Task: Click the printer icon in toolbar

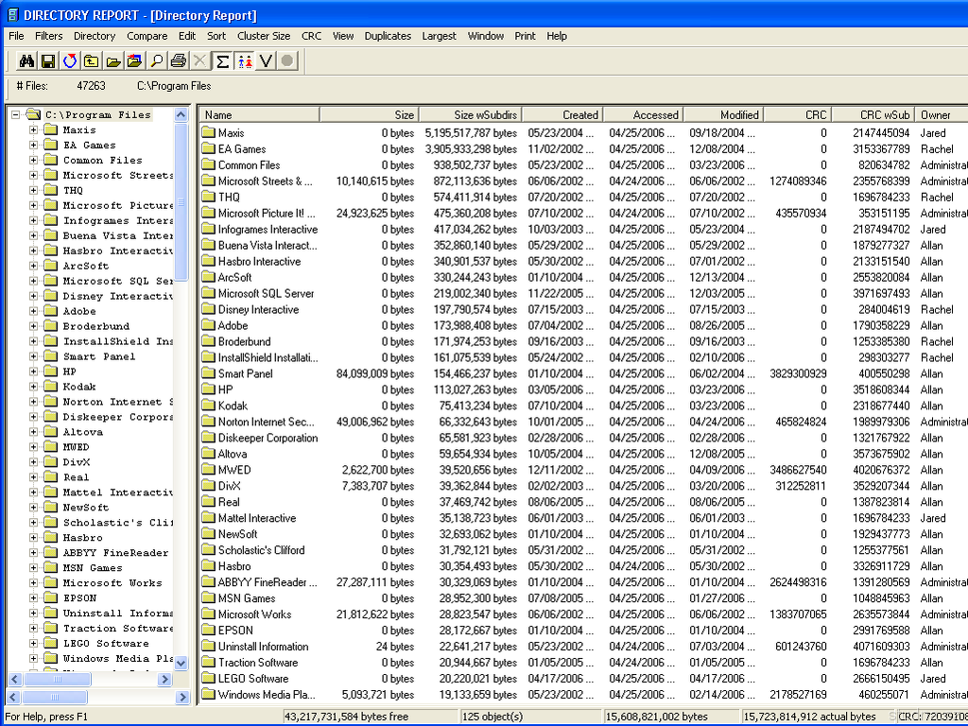Action: click(x=178, y=61)
